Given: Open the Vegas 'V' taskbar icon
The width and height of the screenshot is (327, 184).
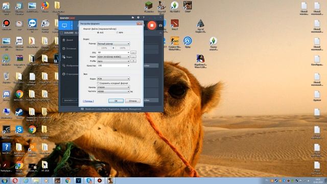Looking at the screenshot, I should tap(78, 180).
